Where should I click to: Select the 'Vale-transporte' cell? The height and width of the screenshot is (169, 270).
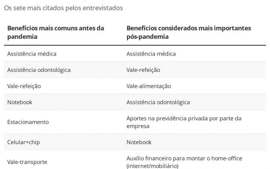tap(27, 162)
